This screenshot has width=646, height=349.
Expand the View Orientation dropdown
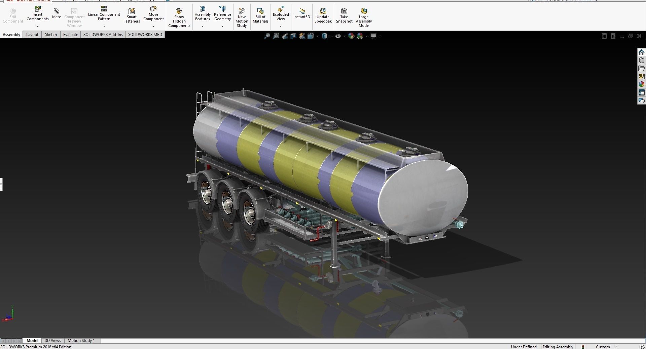317,36
